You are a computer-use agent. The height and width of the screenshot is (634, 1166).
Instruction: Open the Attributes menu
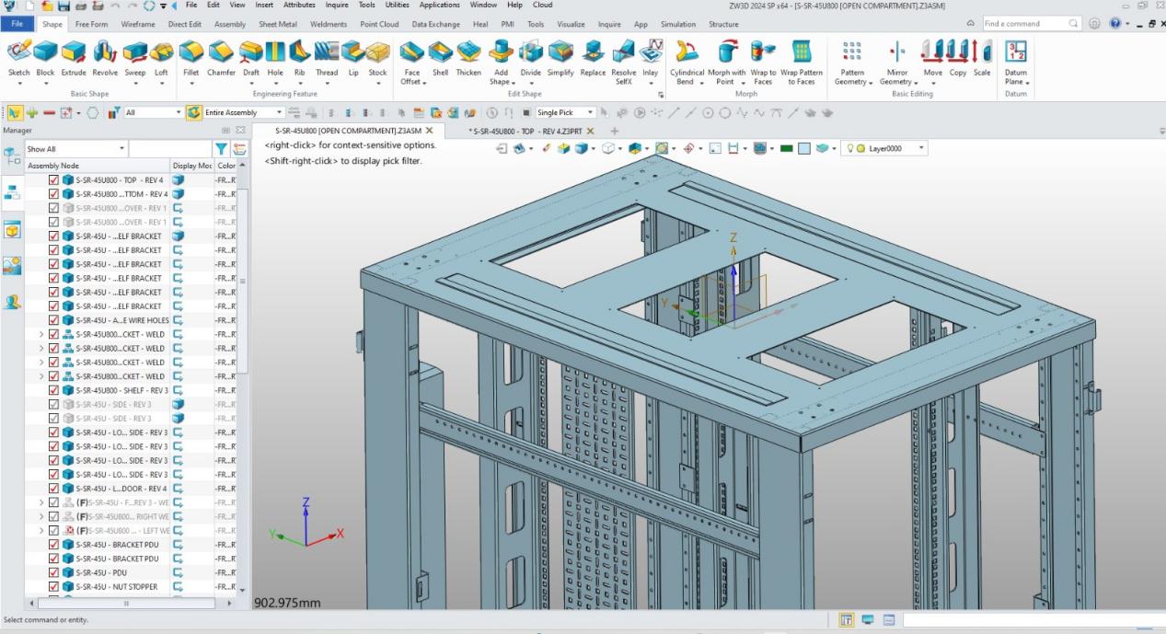pyautogui.click(x=299, y=6)
